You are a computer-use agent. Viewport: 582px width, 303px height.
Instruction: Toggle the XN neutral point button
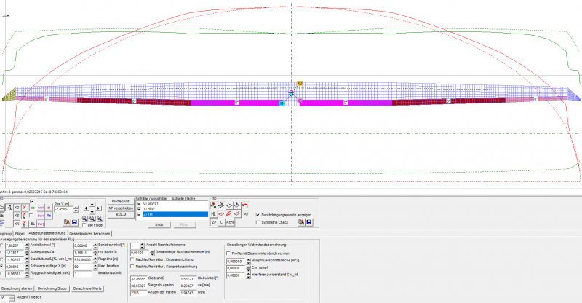tap(17, 224)
